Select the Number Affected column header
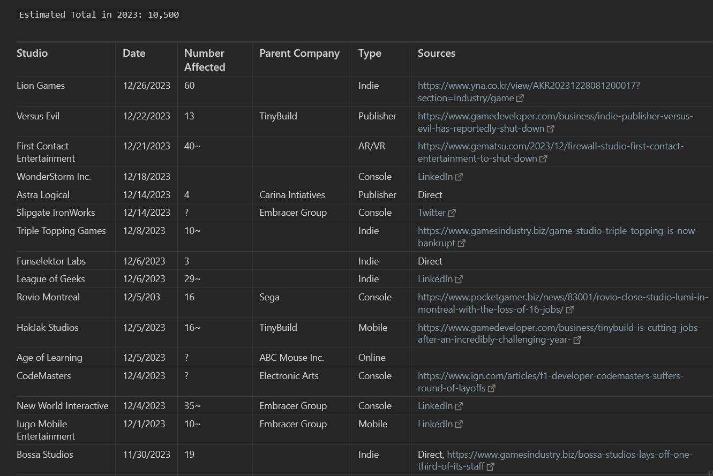 coord(205,60)
